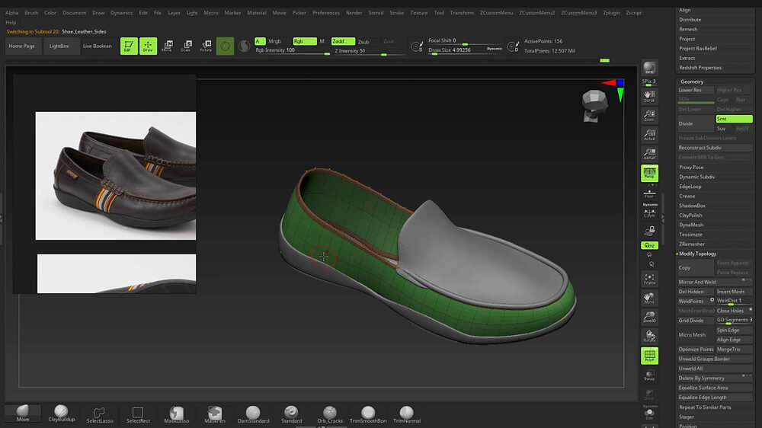Click the Move transform icon in toolbar
The height and width of the screenshot is (428, 762).
[x=167, y=46]
